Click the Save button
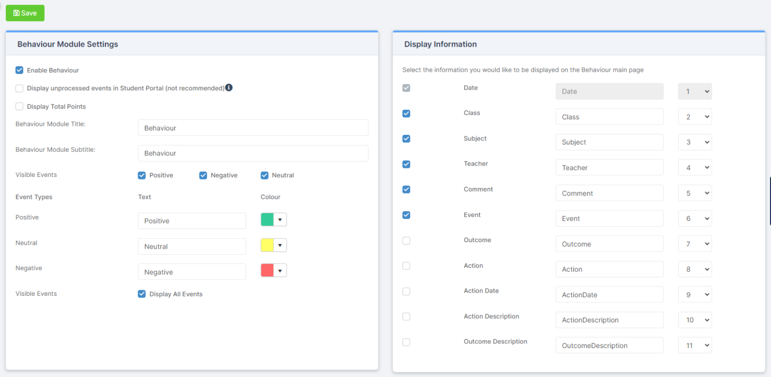771x377 pixels. [25, 13]
